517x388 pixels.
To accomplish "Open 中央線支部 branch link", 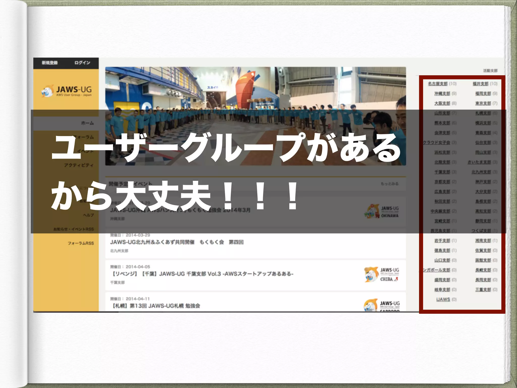I will click(441, 211).
